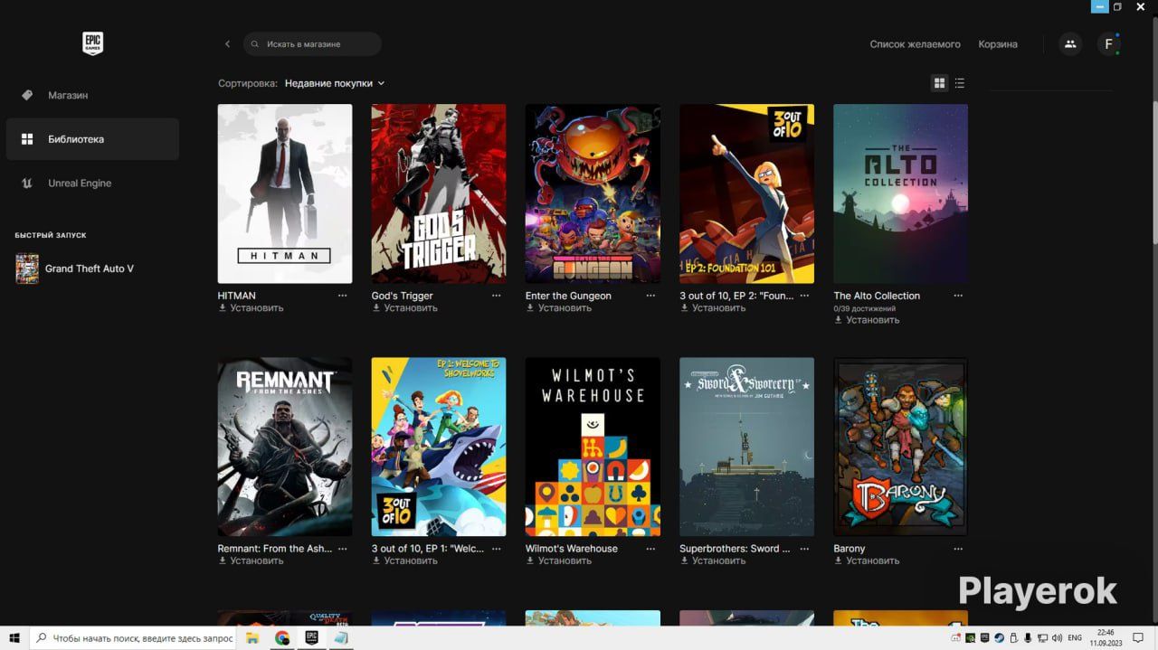
Task: Open Remnant: From the Ashes cover
Action: [285, 447]
